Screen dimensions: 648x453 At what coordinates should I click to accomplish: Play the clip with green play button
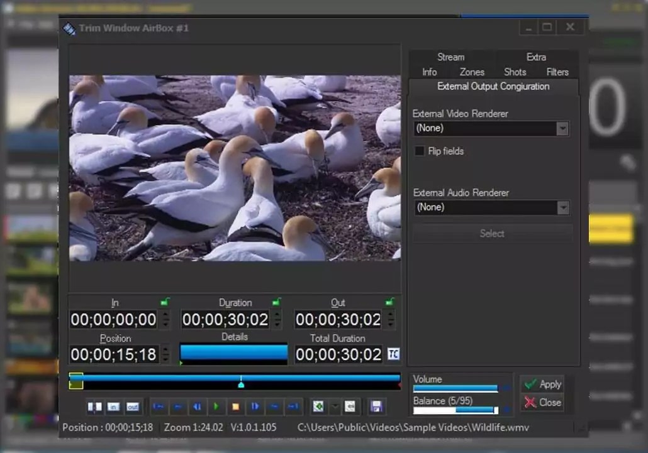pyautogui.click(x=216, y=407)
